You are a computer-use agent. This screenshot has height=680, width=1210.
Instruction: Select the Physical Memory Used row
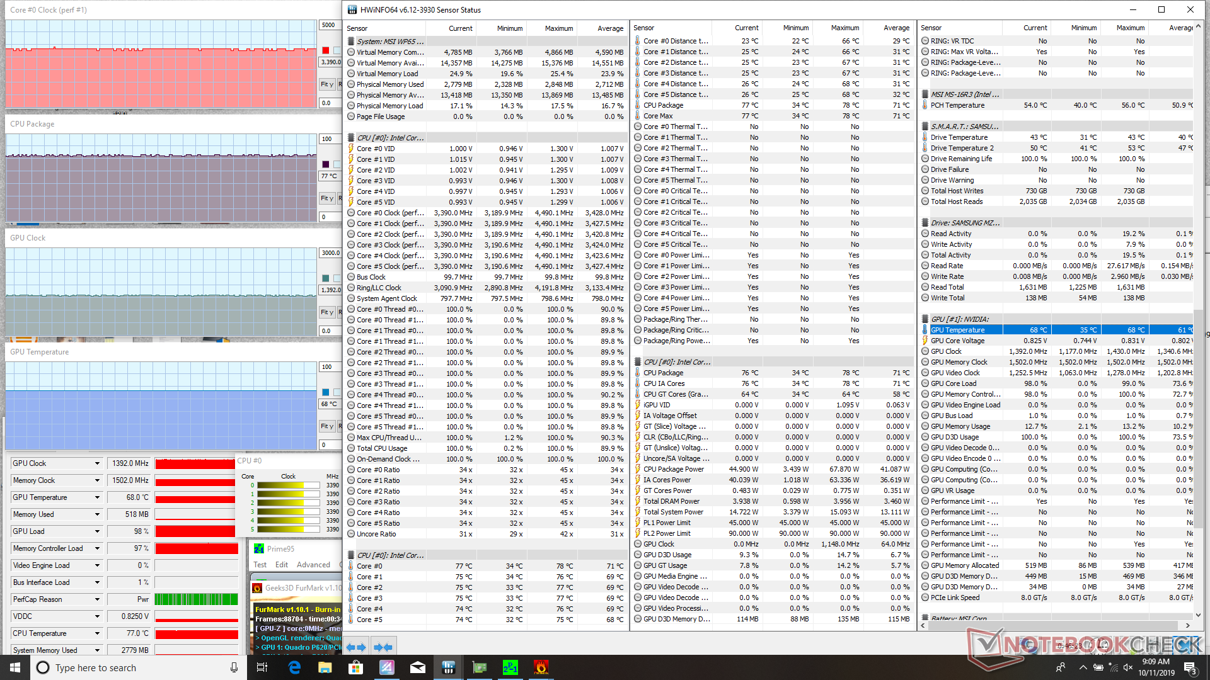pyautogui.click(x=486, y=84)
